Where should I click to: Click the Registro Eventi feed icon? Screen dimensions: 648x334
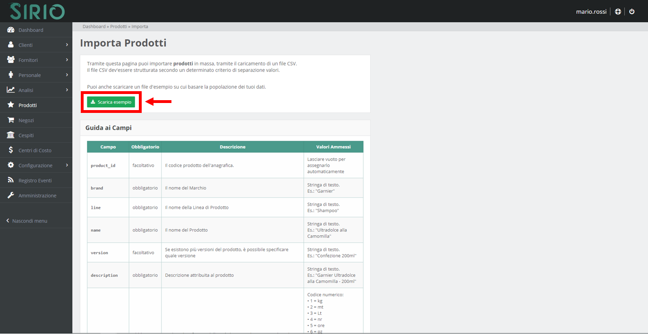pyautogui.click(x=10, y=180)
